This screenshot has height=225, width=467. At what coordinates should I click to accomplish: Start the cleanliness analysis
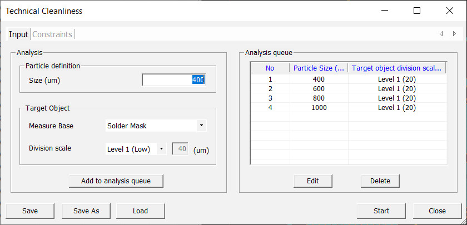(381, 211)
